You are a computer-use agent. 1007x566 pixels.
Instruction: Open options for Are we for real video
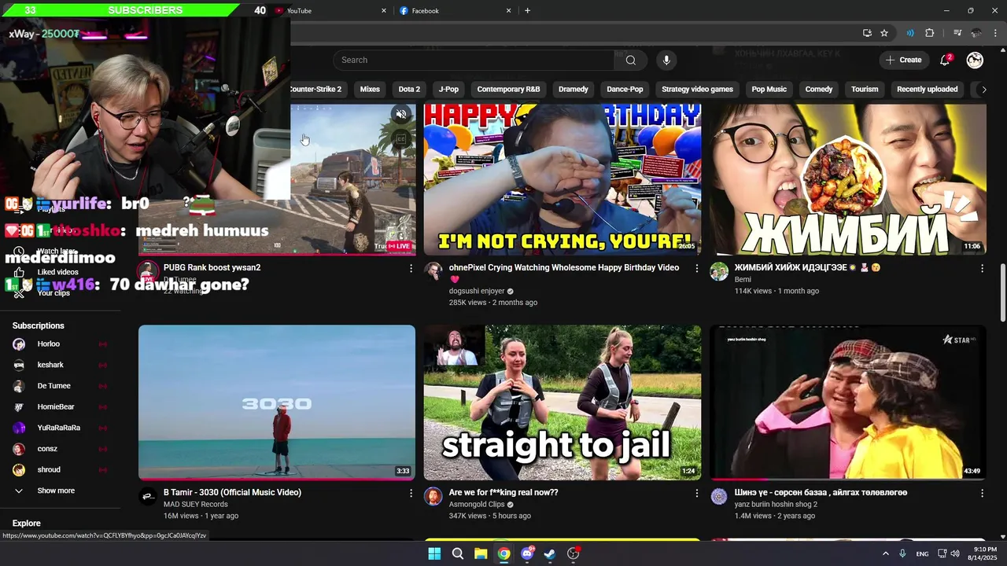[696, 493]
